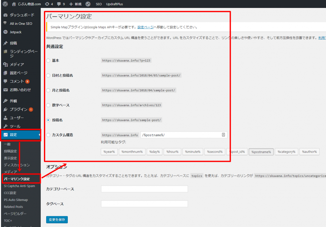
Task: Open ページビルダー submenu item
Action: (15, 214)
